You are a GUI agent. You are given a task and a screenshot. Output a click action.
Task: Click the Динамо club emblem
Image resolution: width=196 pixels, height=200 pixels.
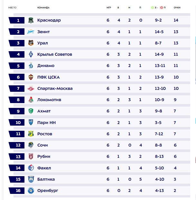pos(31,66)
